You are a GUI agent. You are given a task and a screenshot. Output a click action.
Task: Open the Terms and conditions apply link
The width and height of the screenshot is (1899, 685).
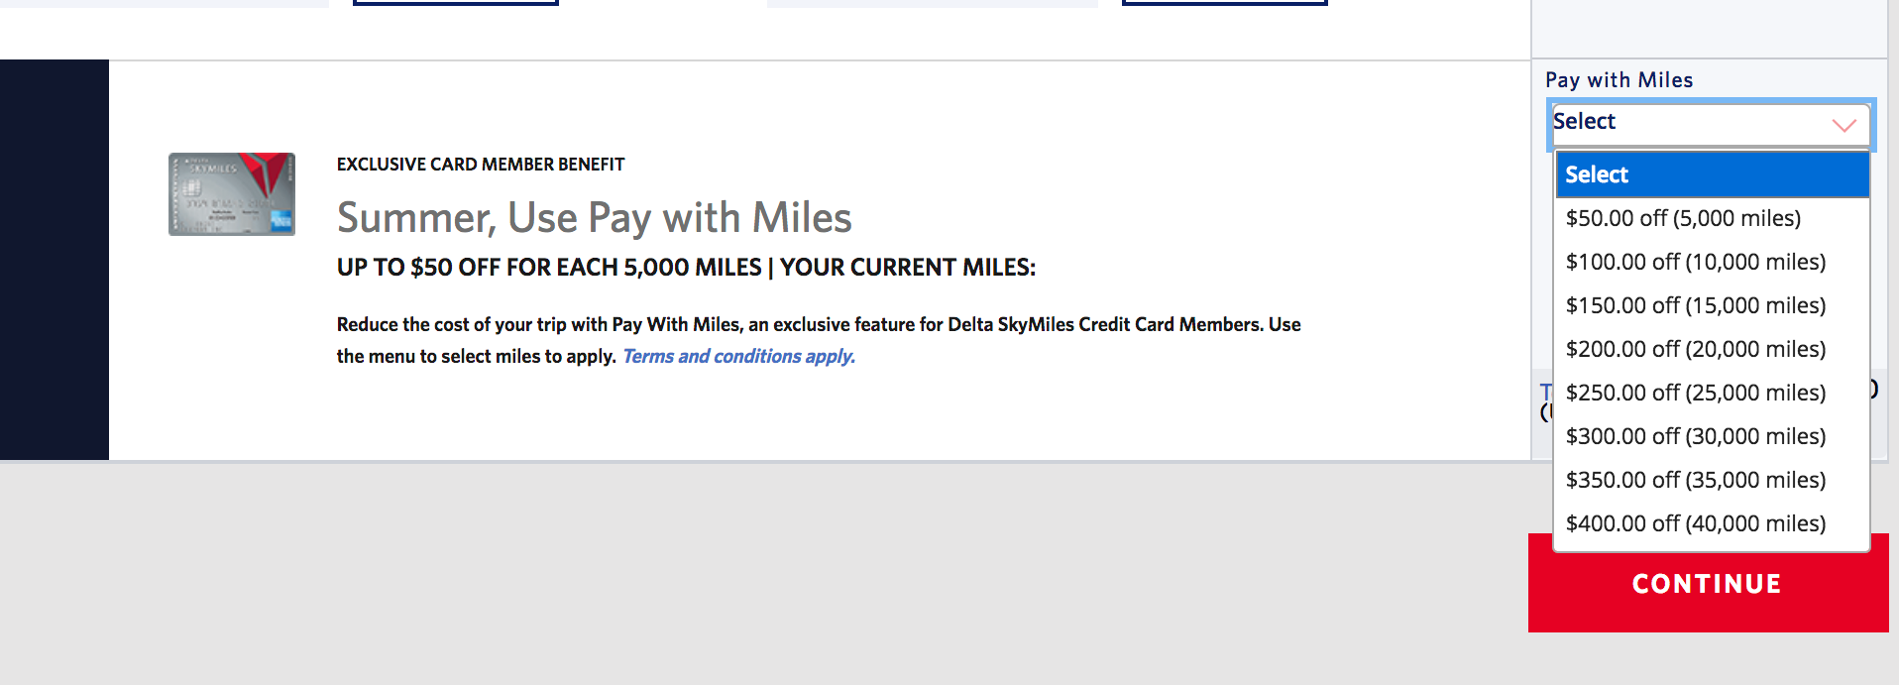point(737,355)
